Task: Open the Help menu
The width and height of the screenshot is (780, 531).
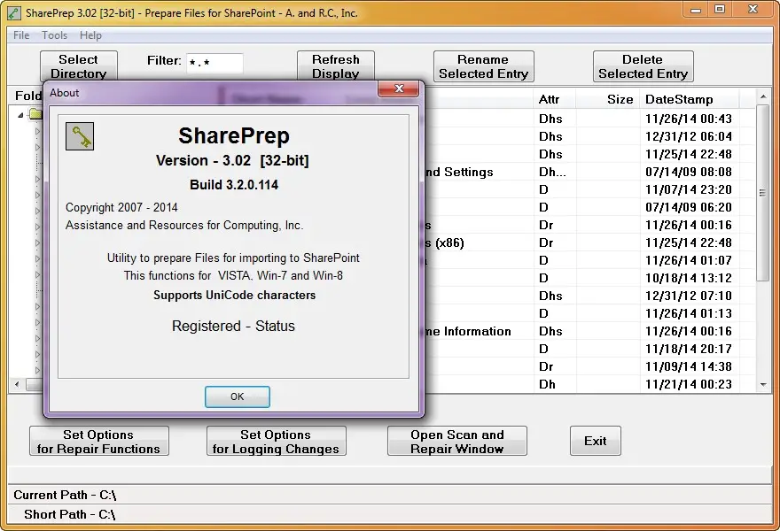Action: click(x=90, y=35)
